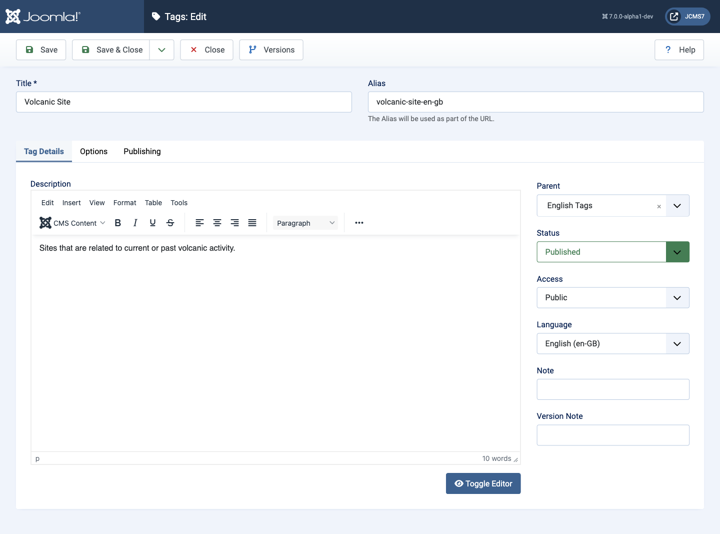Open the CMS Content dropdown
This screenshot has width=720, height=534.
coord(73,223)
